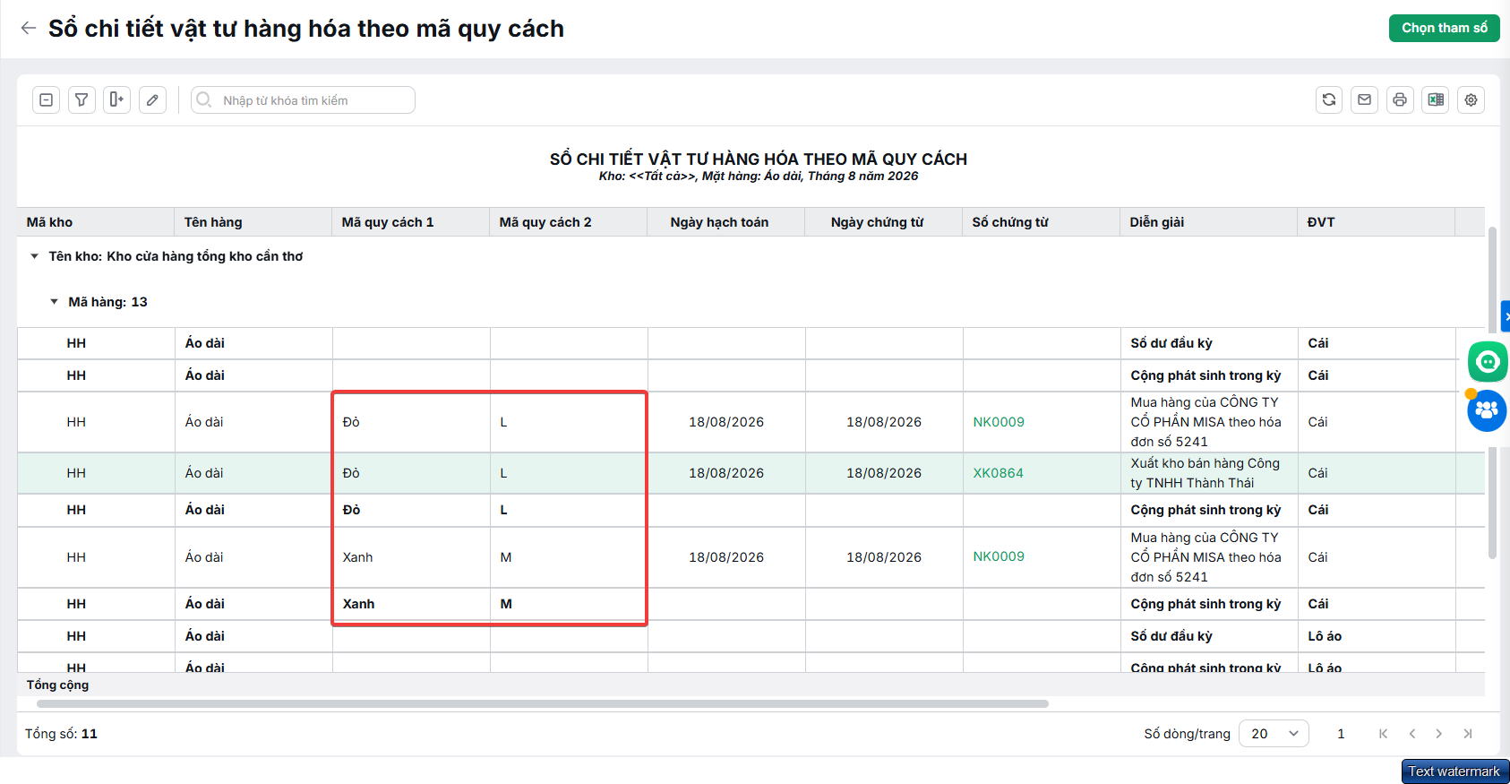1510x784 pixels.
Task: Open the green chat support icon
Action: pyautogui.click(x=1488, y=362)
